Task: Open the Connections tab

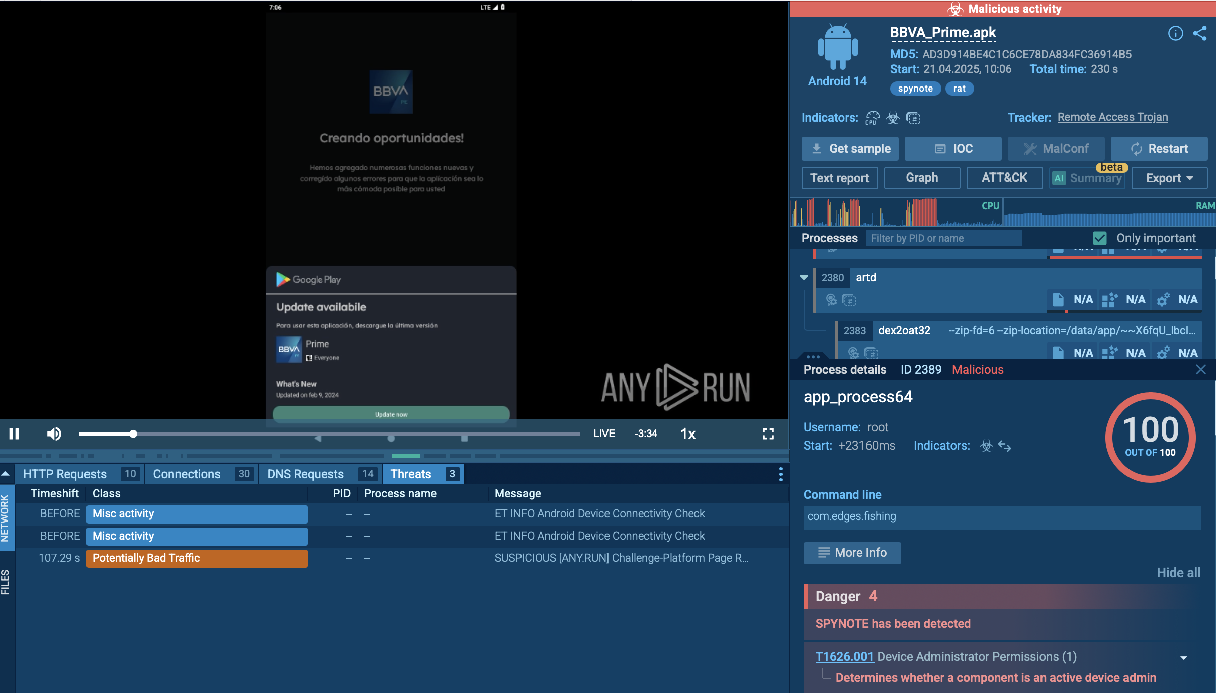Action: click(x=187, y=474)
